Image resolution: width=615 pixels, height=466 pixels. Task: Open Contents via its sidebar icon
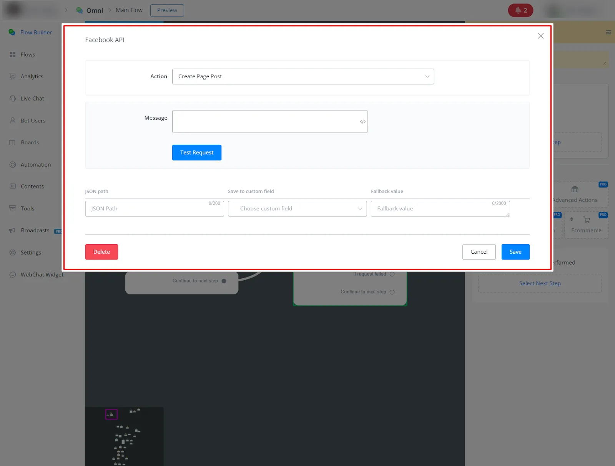coord(13,187)
